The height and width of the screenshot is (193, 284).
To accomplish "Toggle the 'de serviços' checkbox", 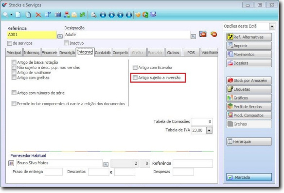I will [x=10, y=43].
